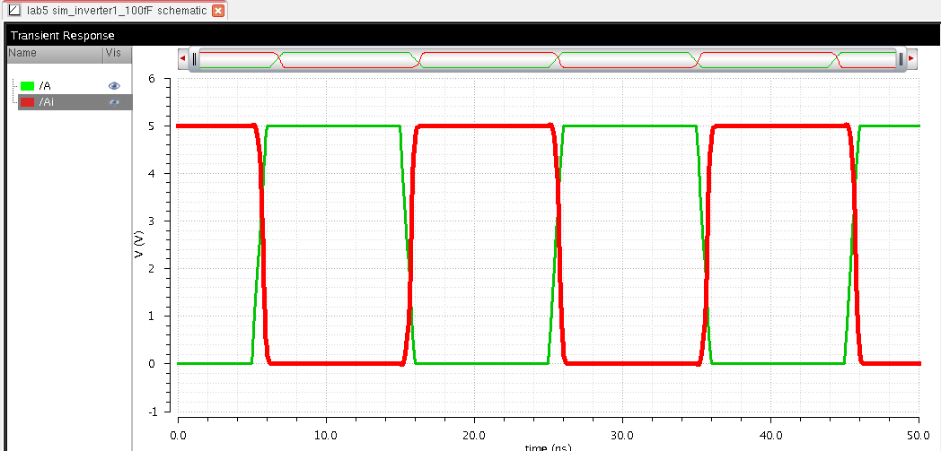Select the /Ai signal row
941x451 pixels.
click(75, 102)
